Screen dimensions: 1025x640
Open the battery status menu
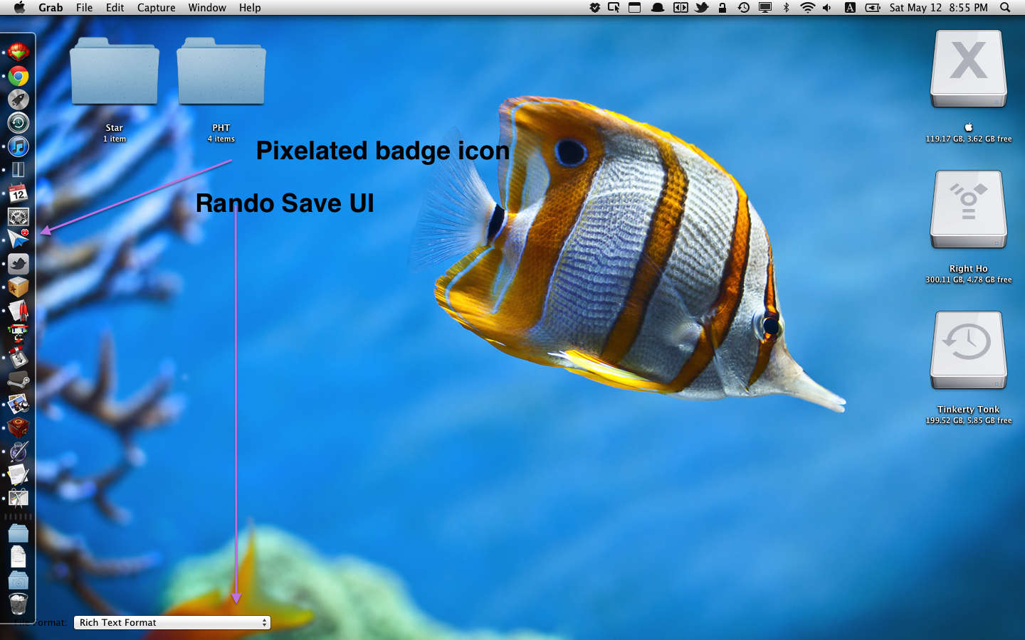(x=873, y=8)
